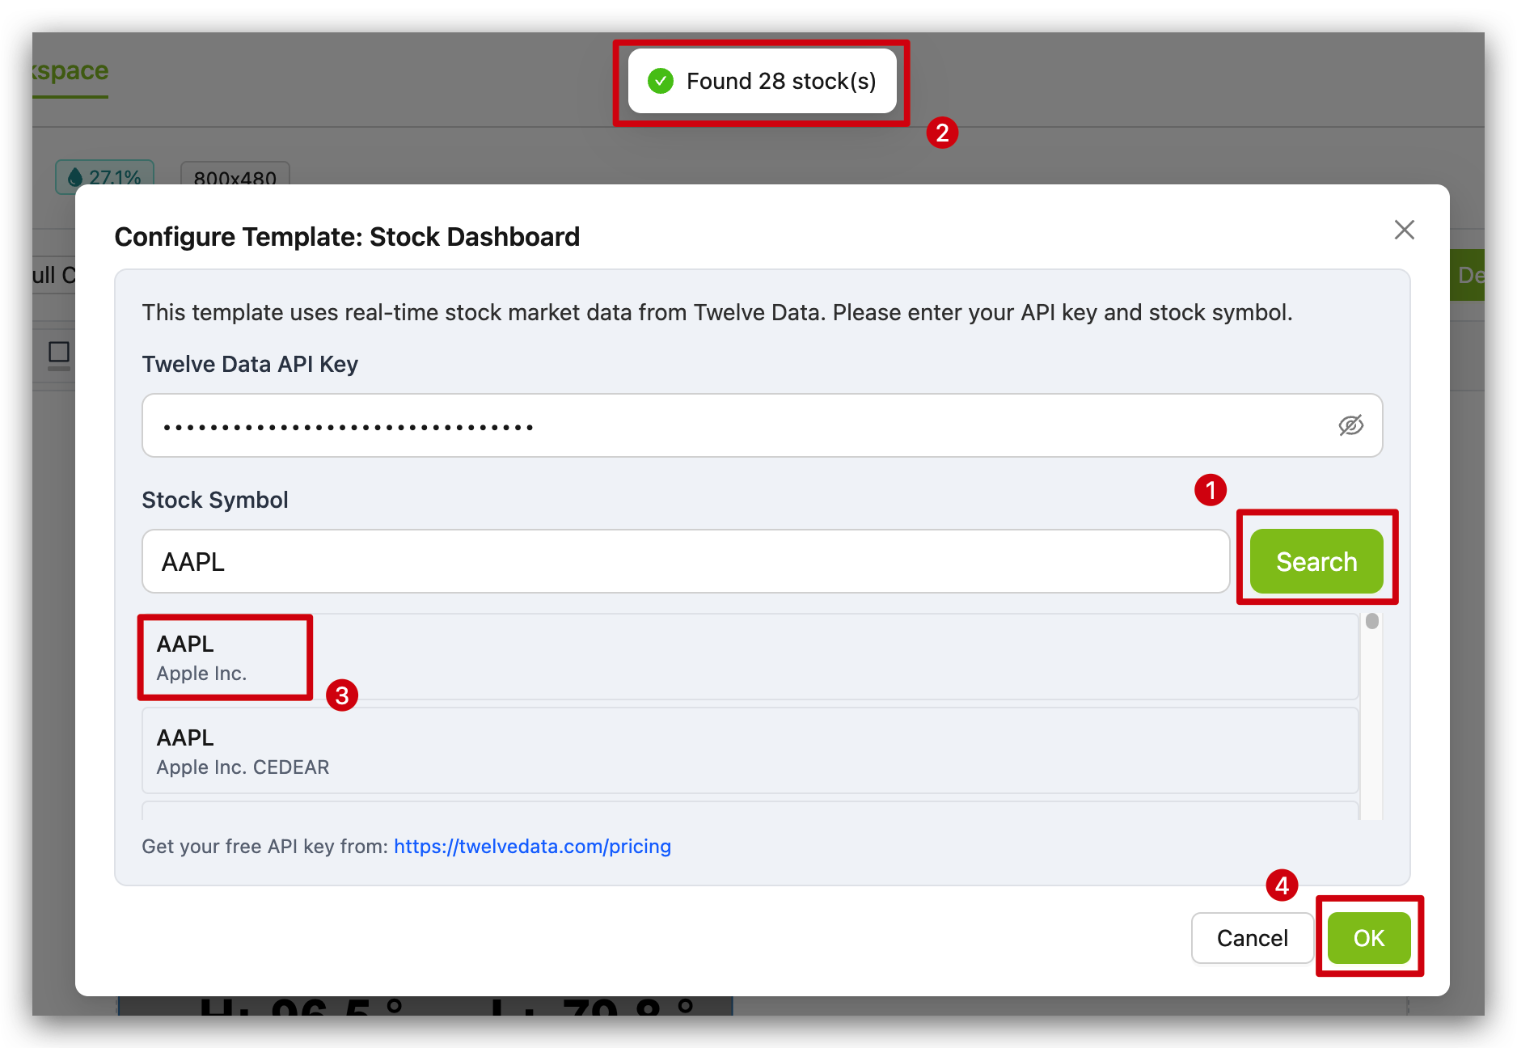The width and height of the screenshot is (1517, 1048).
Task: Click the Found 28 stock(s) notification
Action: [x=763, y=81]
